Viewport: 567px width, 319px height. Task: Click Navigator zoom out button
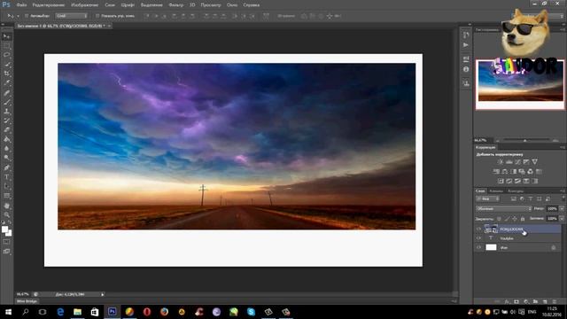pyautogui.click(x=498, y=140)
